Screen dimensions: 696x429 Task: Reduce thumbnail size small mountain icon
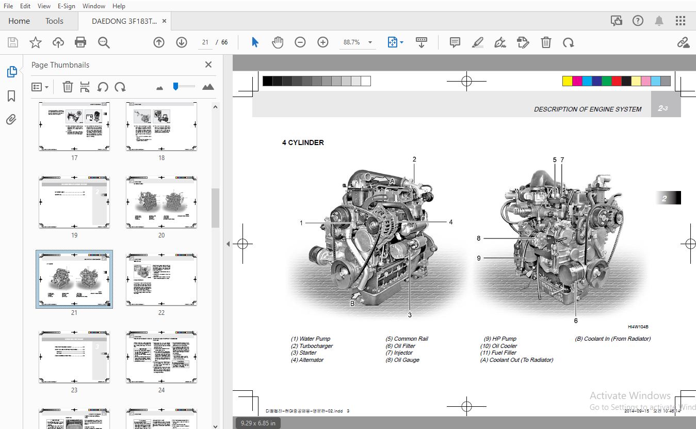pyautogui.click(x=159, y=88)
